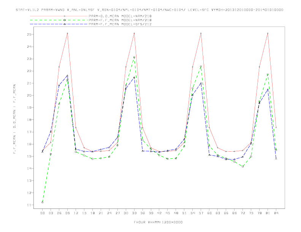Click y-axis tick label 19

point(29,108)
